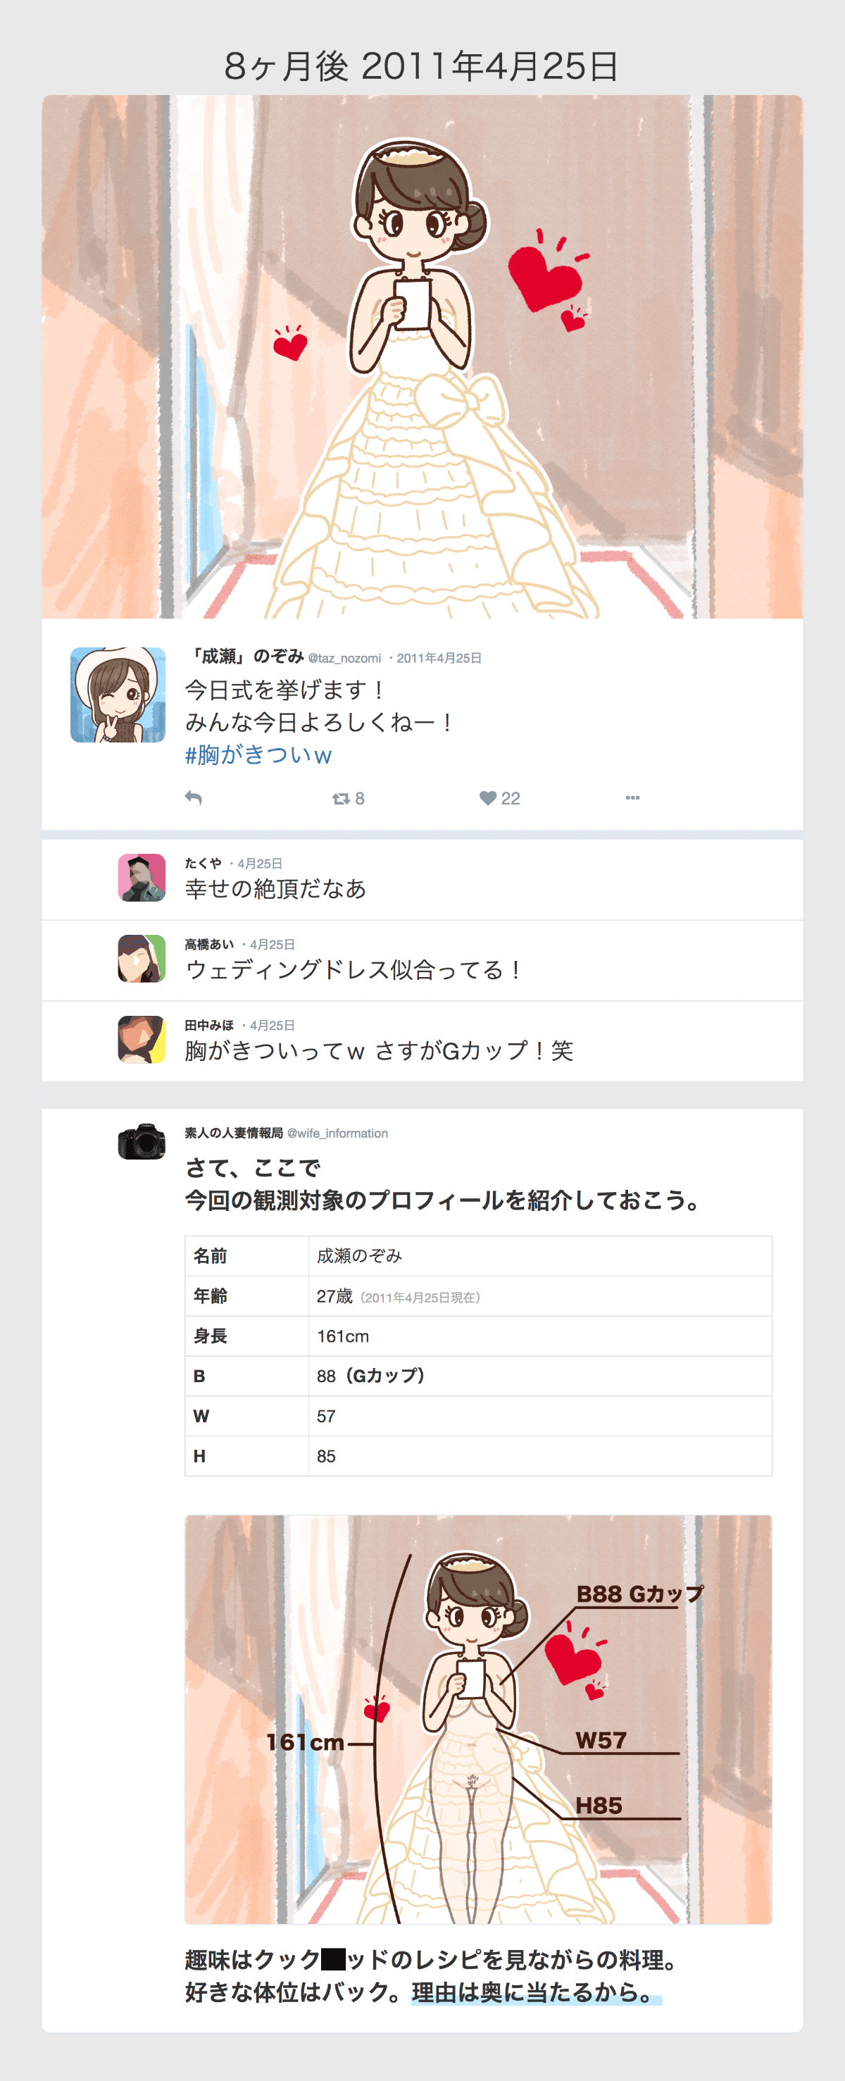
Task: Open the three-dots more menu on tweet
Action: (x=632, y=797)
